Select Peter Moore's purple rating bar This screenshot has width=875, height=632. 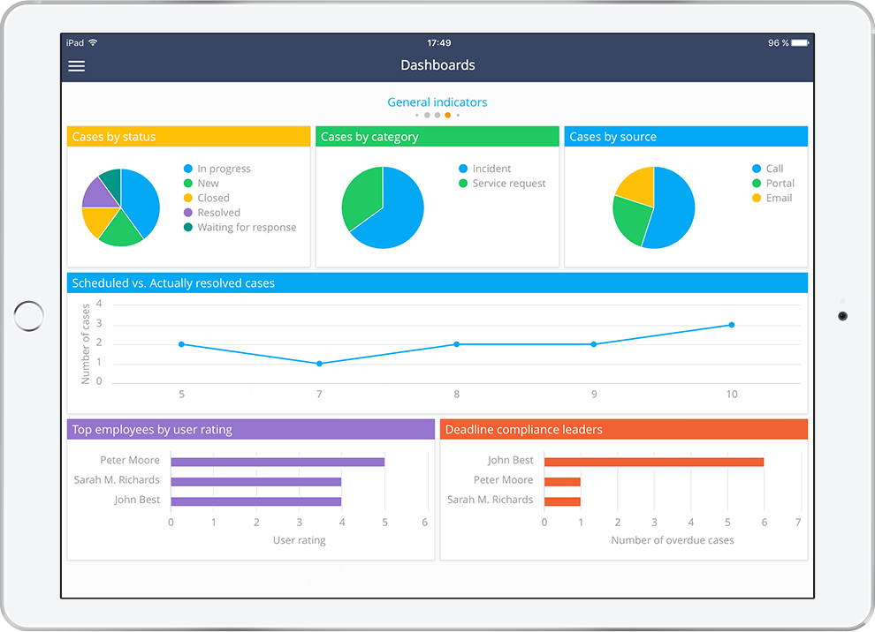click(x=278, y=462)
